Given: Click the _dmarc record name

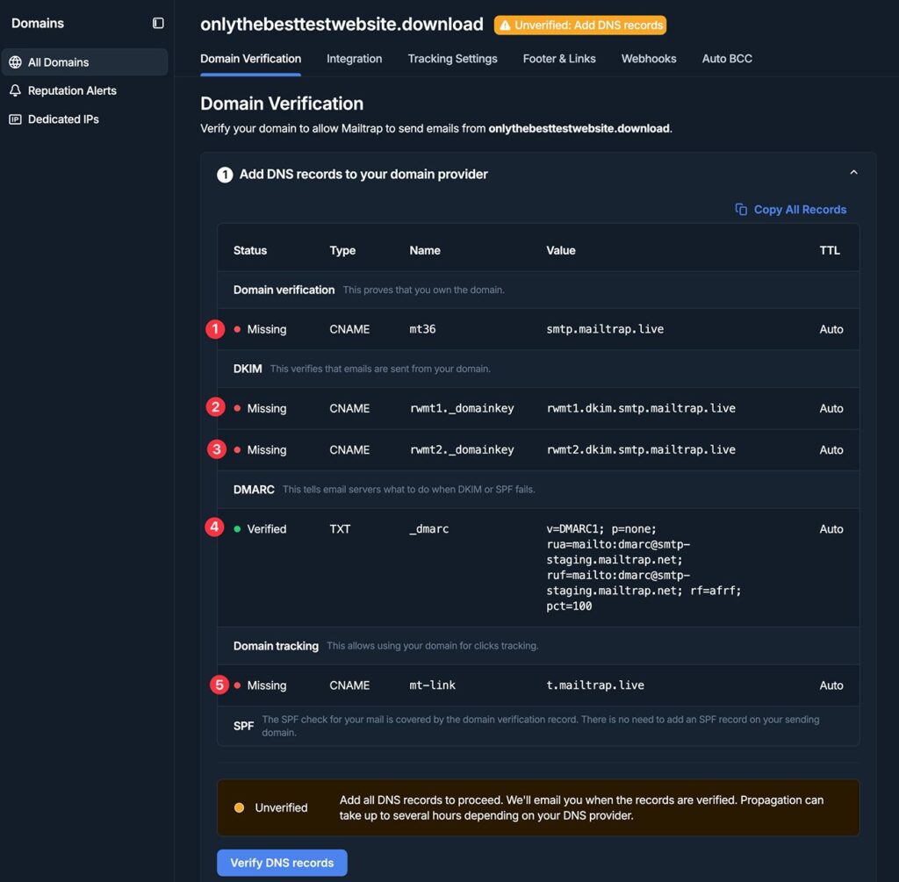Looking at the screenshot, I should [428, 529].
